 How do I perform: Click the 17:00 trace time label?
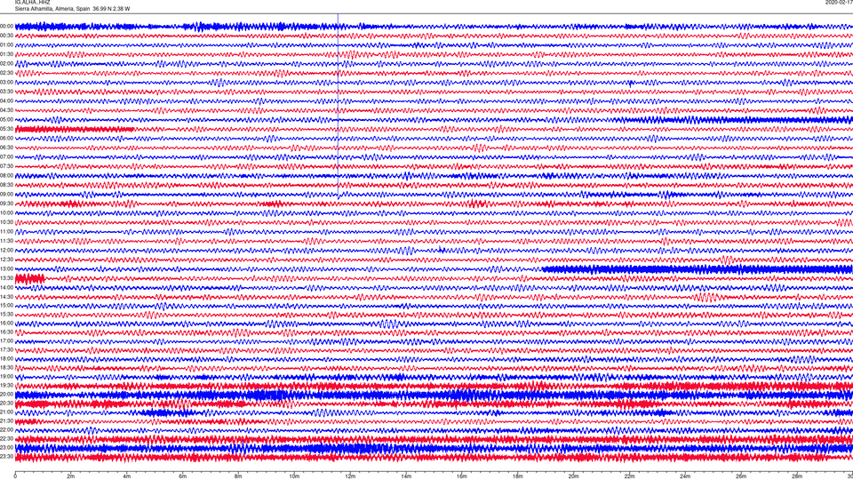point(6,341)
